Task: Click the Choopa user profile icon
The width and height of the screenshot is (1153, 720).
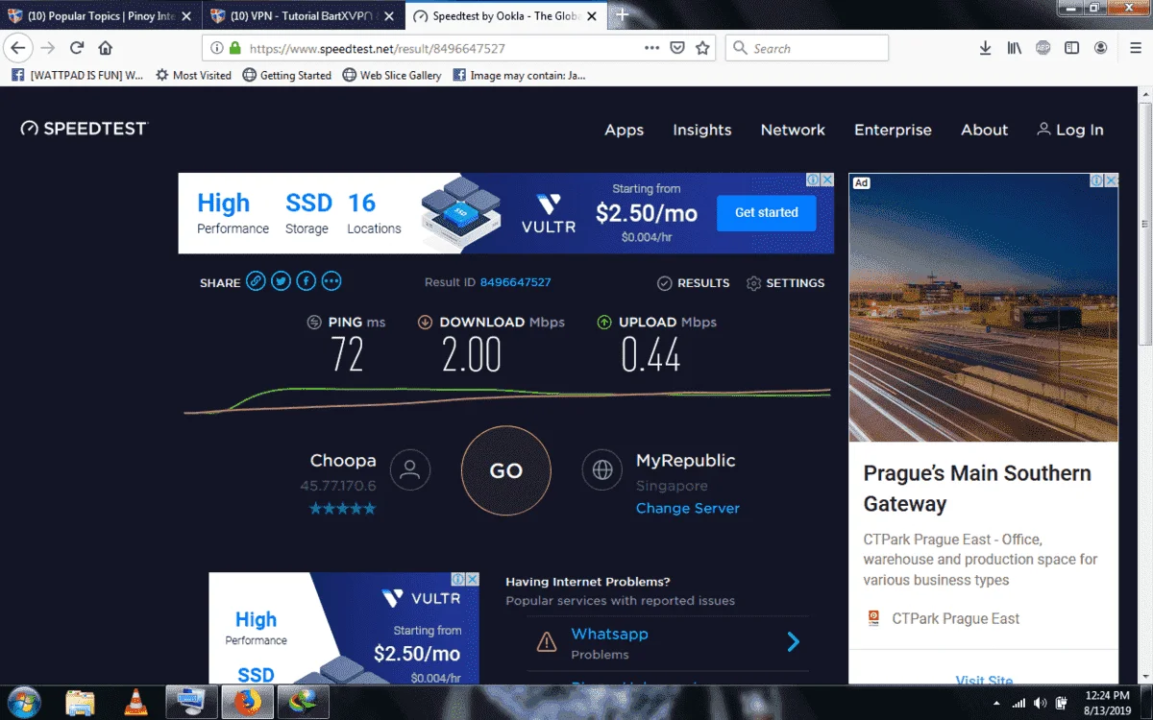Action: tap(410, 470)
